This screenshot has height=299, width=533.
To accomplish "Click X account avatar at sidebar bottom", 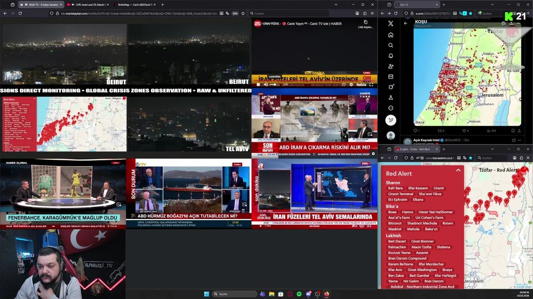I will click(391, 135).
